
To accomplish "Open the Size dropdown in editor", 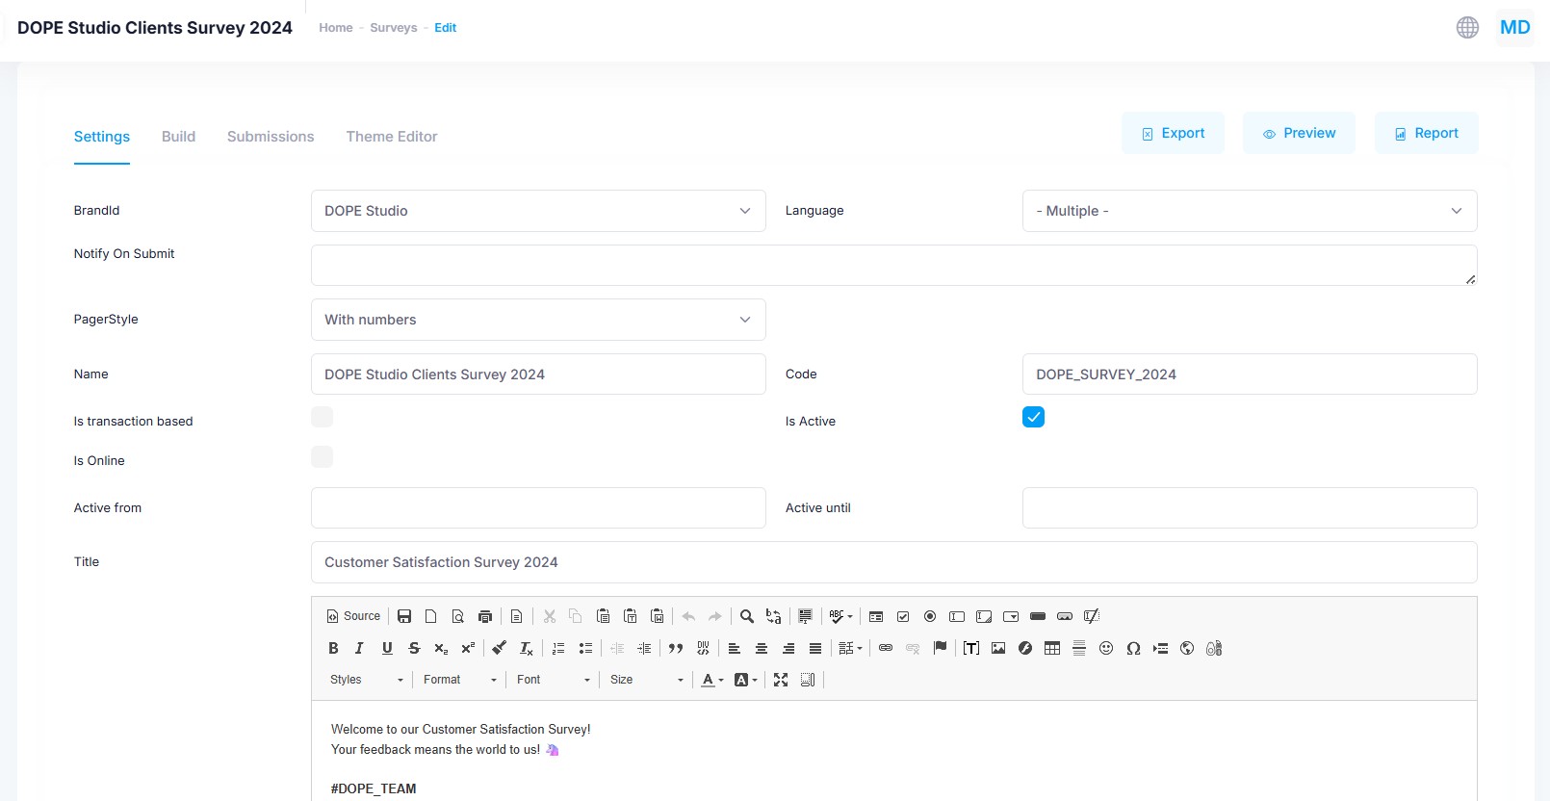I will click(647, 680).
